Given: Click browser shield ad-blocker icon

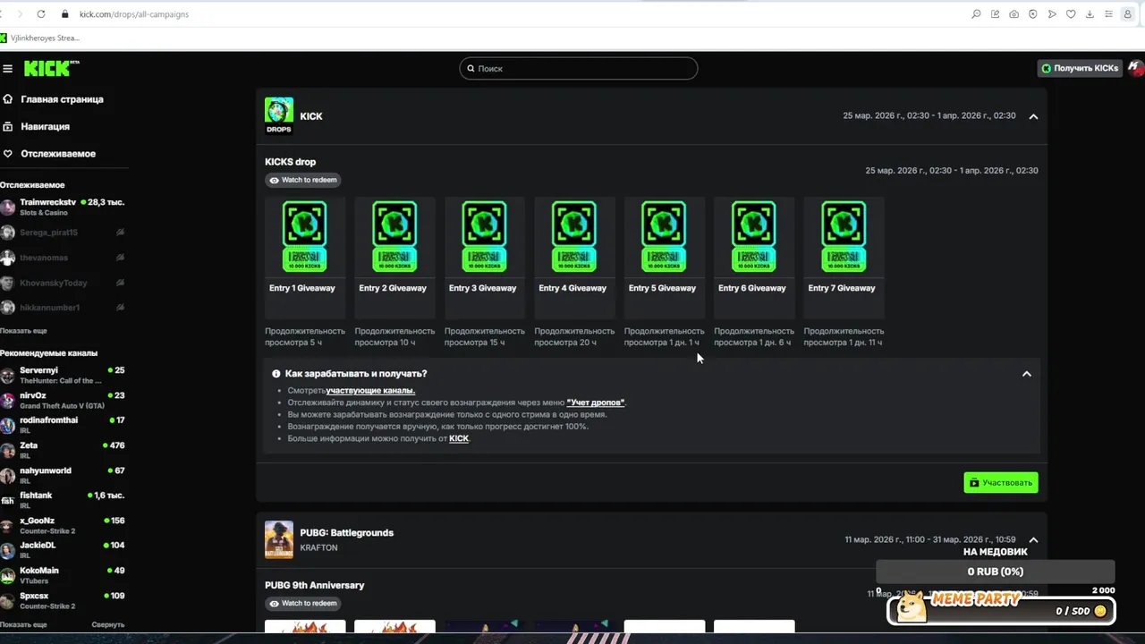Looking at the screenshot, I should pos(1033,14).
